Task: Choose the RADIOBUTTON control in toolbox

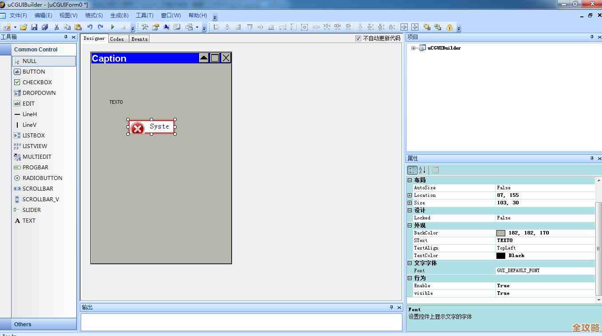Action: tap(42, 178)
